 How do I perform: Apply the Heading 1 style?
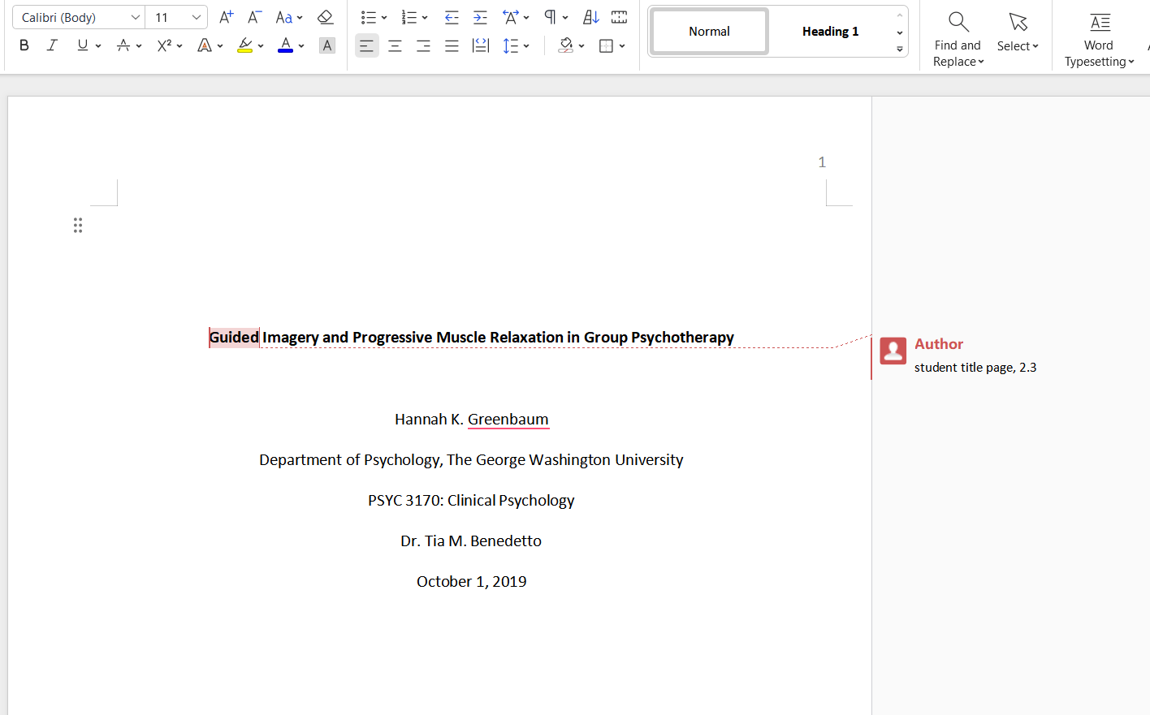pos(829,32)
